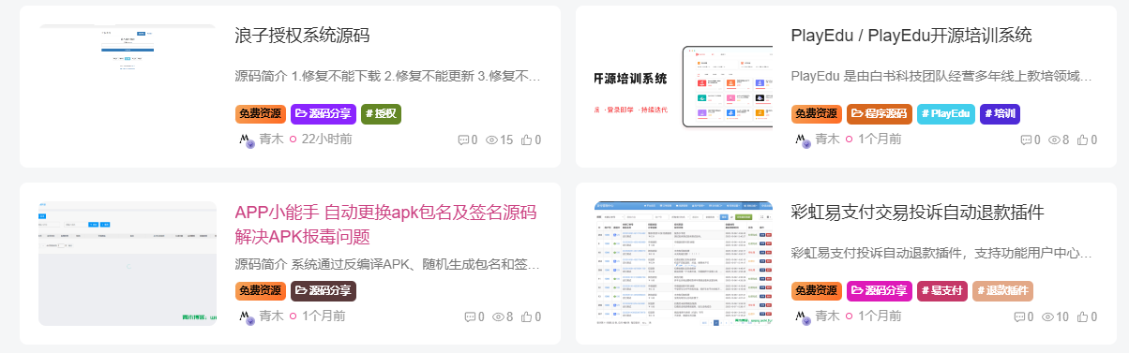Open author 青木 on 浪子授权 card
This screenshot has height=353, width=1129.
click(x=271, y=139)
